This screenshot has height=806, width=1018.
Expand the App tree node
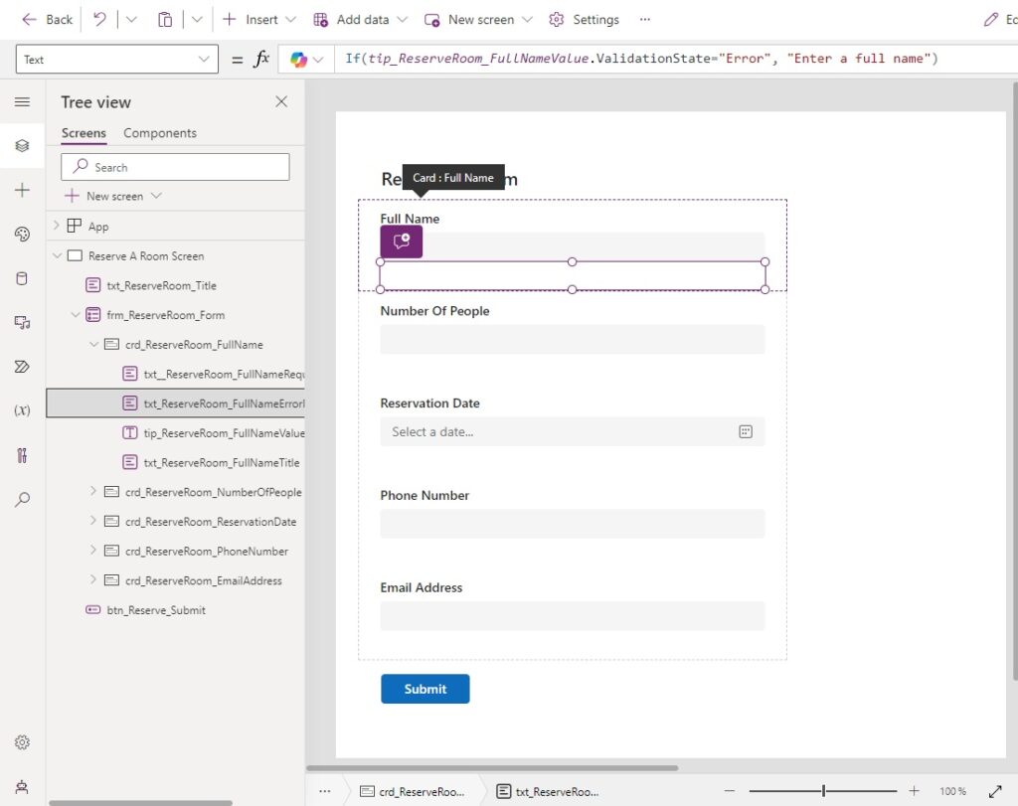(57, 226)
